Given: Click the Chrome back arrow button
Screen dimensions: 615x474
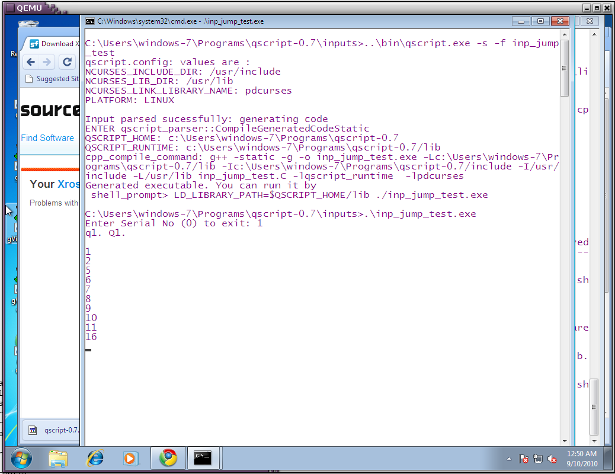Looking at the screenshot, I should (31, 62).
